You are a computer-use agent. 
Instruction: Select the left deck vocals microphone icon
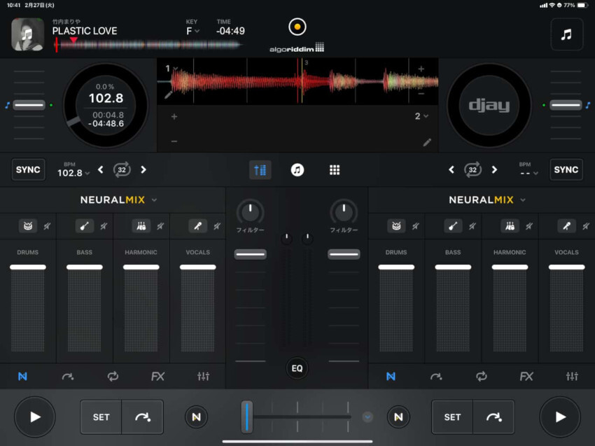tap(198, 226)
